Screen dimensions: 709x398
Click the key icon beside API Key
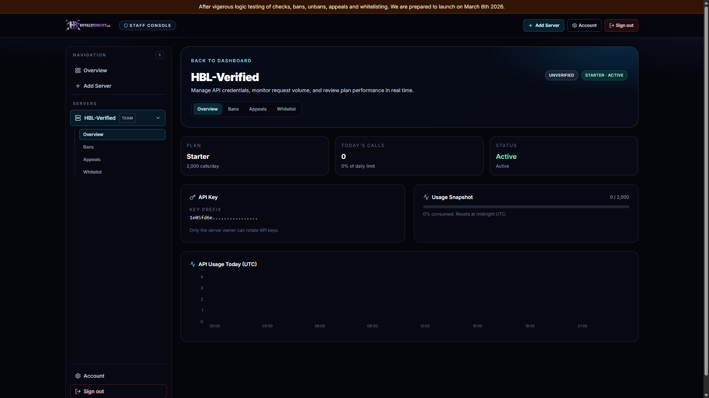[192, 197]
